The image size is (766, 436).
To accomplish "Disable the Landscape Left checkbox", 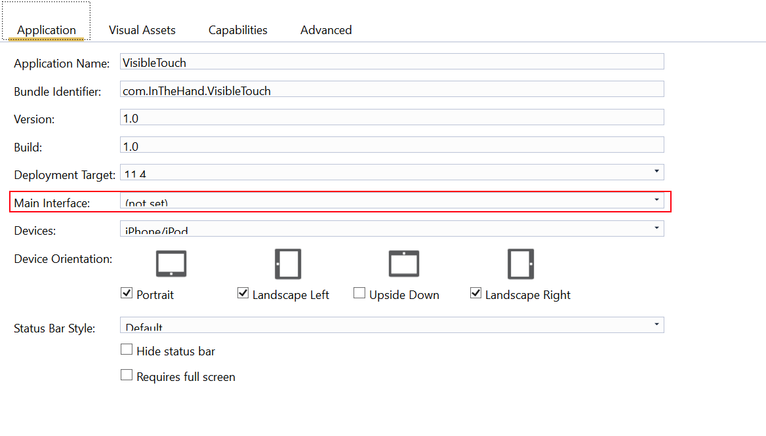I will pyautogui.click(x=243, y=294).
